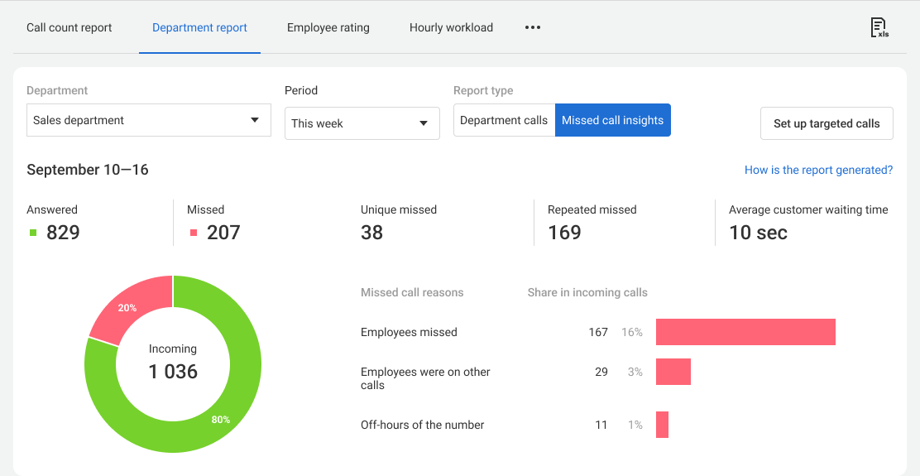This screenshot has width=920, height=476.
Task: Open the This week period dropdown
Action: coord(352,123)
